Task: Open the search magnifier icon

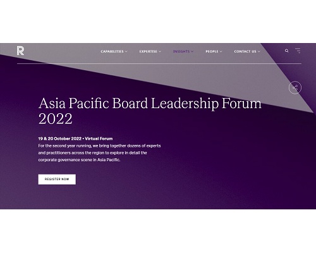Action: (x=286, y=51)
